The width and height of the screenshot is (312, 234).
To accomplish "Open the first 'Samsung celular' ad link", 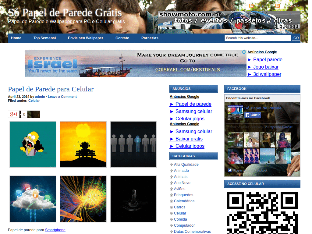I will point(191,112).
